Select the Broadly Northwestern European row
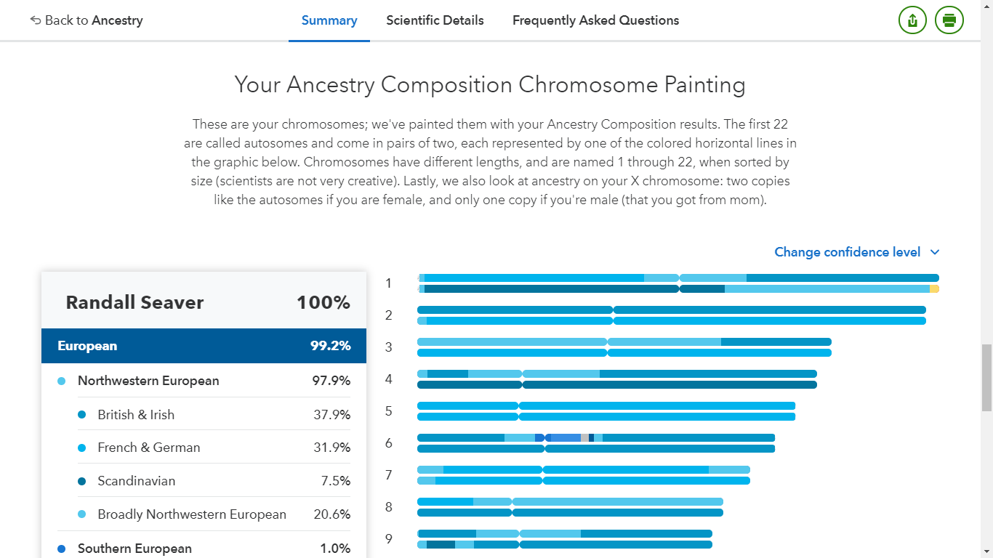This screenshot has height=558, width=993. (204, 514)
